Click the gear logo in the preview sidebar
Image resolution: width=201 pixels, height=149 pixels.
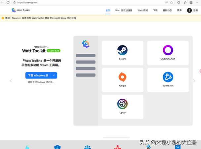click(x=86, y=44)
